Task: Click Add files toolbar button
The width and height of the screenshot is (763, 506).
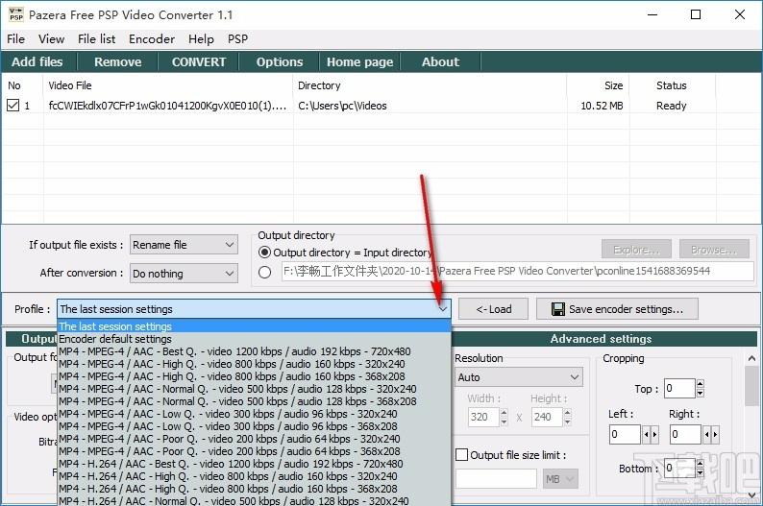Action: coord(37,61)
